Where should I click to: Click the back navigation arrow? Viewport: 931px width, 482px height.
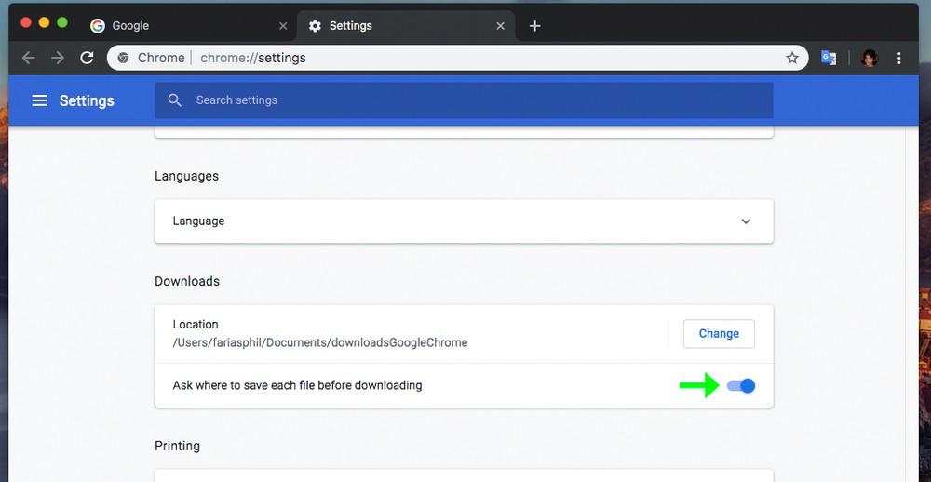pos(29,58)
